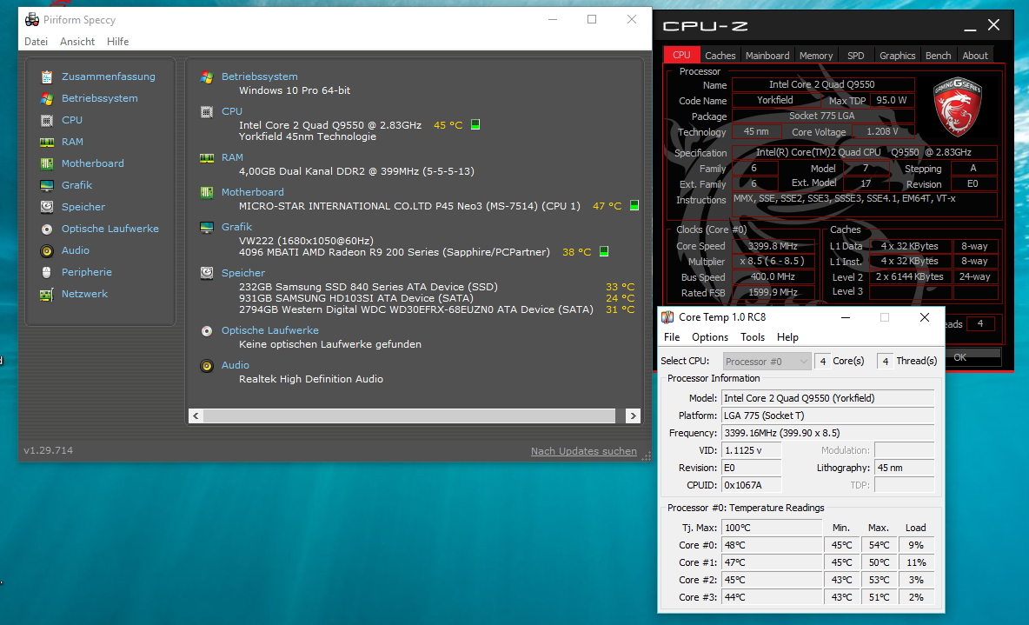This screenshot has height=625, width=1029.
Task: Select the Peripherie mouse icon in the sidebar
Action: click(47, 272)
